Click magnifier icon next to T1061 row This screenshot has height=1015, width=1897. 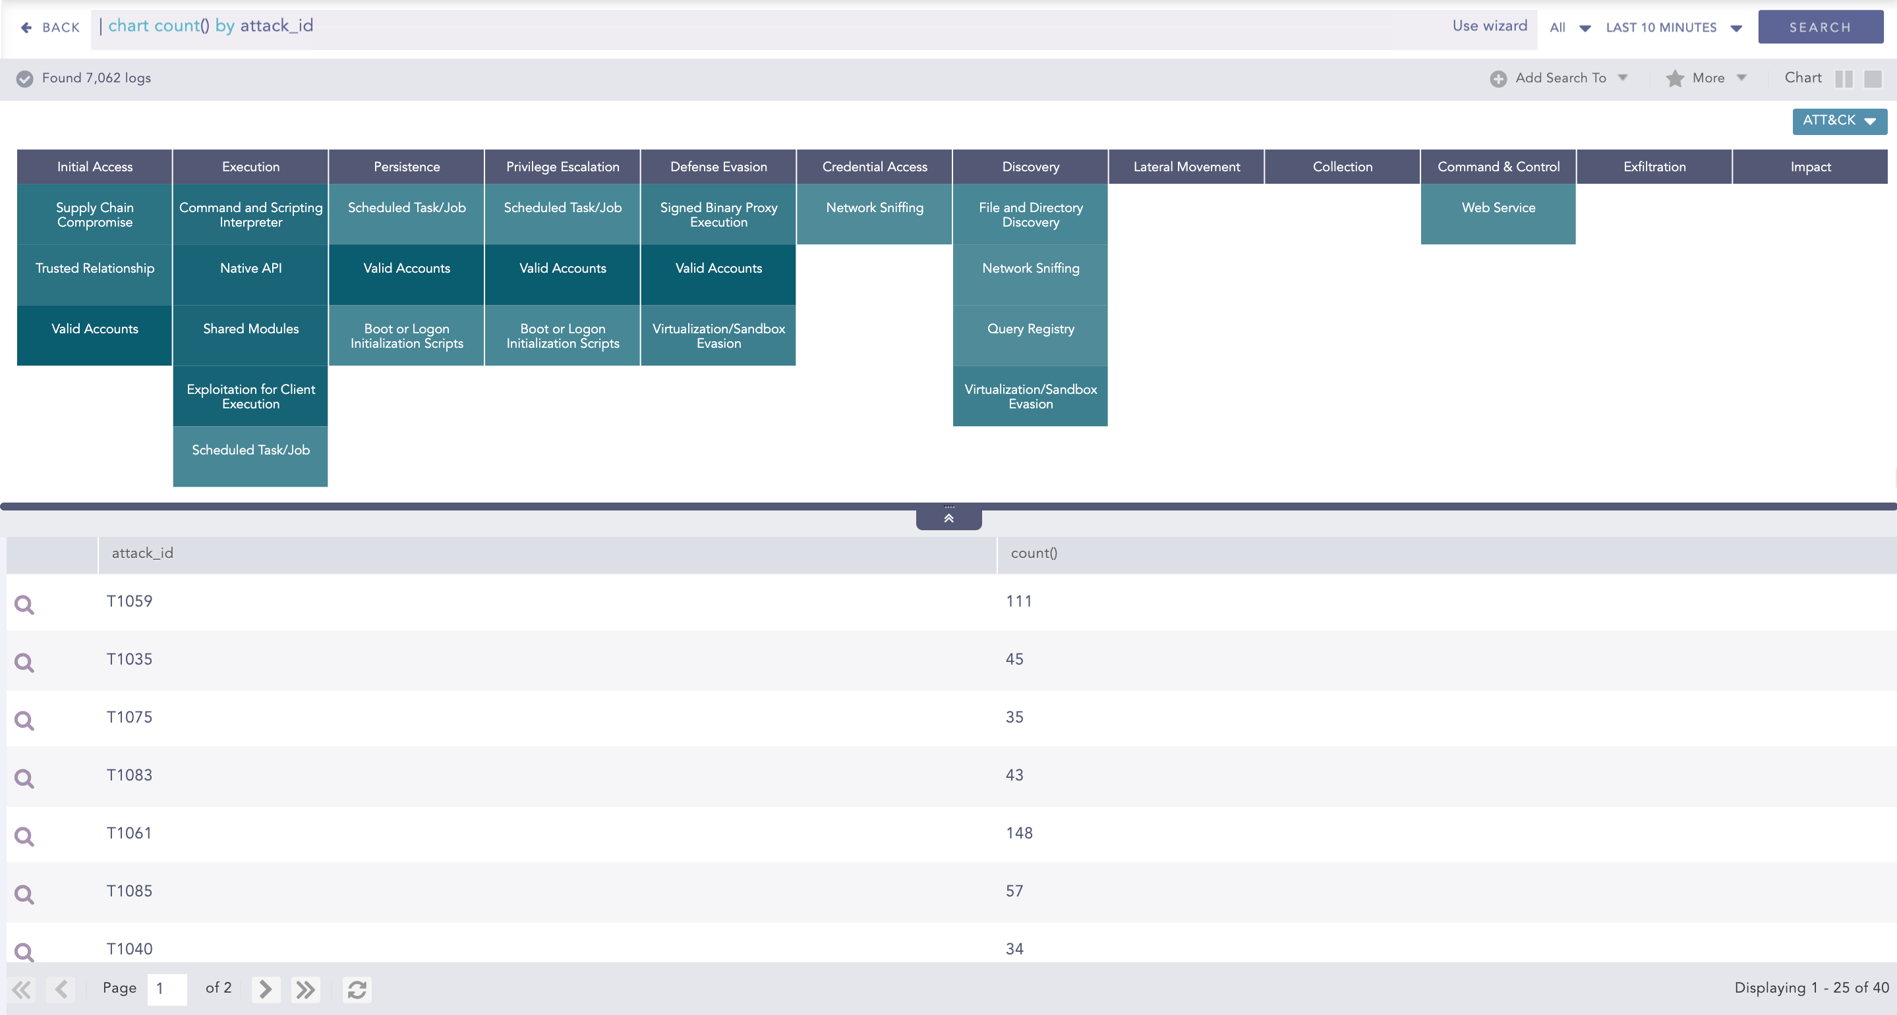pos(24,836)
